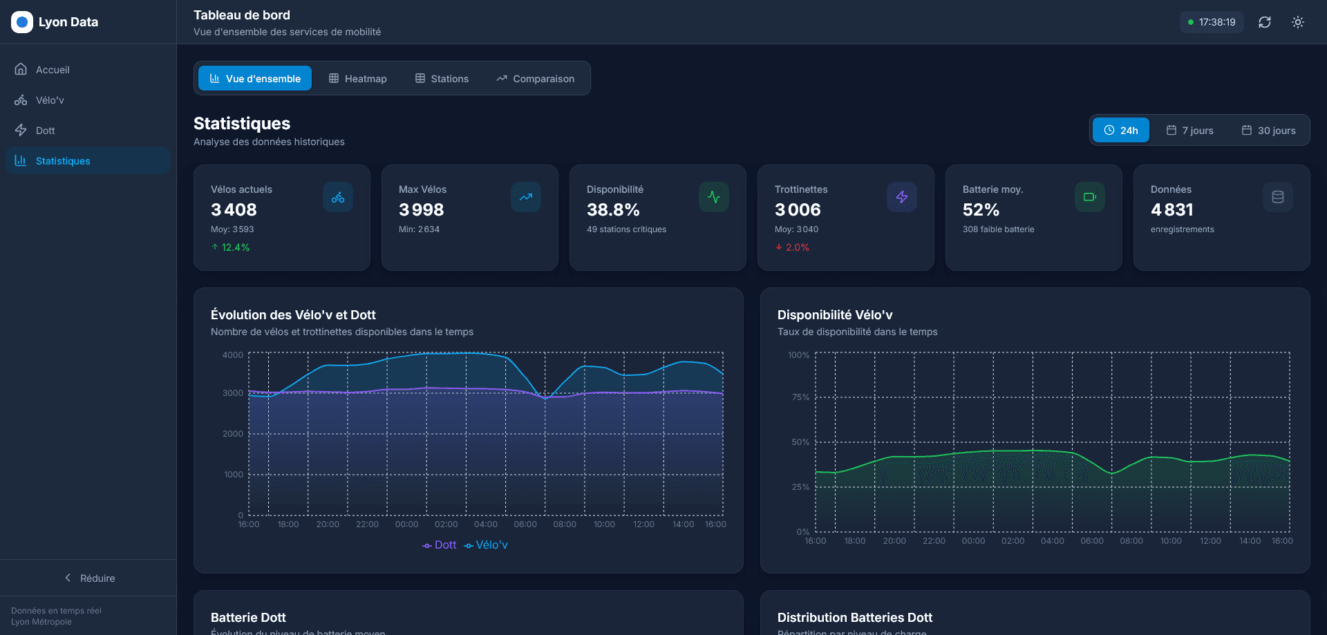Select the 30 jours period

coord(1268,130)
